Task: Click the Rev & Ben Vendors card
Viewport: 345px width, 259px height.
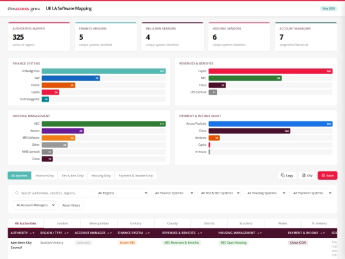Action: 172,37
